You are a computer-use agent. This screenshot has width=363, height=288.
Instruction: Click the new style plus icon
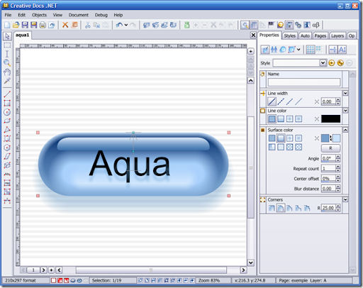[x=332, y=63]
